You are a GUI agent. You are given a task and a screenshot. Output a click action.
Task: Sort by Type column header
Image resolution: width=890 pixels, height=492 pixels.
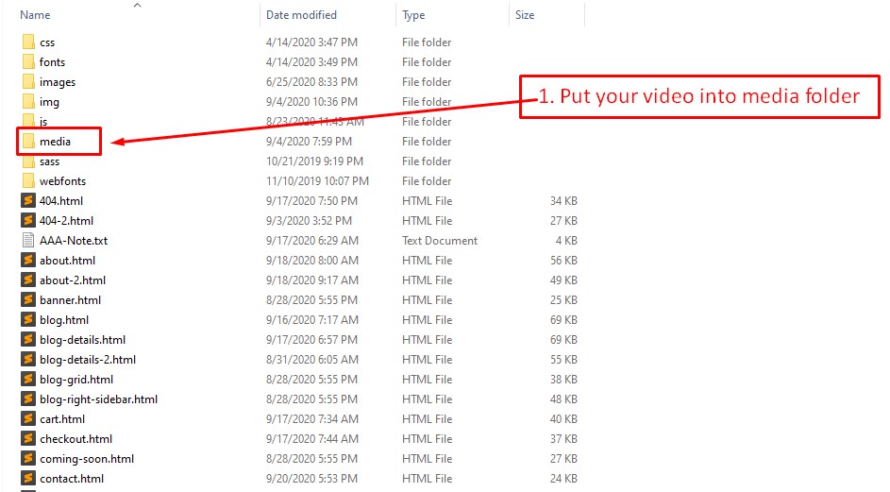pos(413,15)
